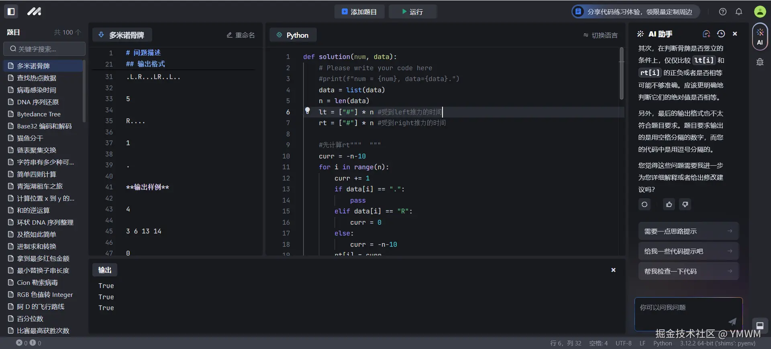Viewport: 771px width, 349px height.
Task: Open the 阿 D 的飞行路线 problem
Action: click(43, 306)
